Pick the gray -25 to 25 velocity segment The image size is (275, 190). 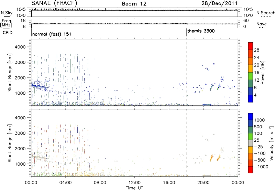[x=251, y=143]
